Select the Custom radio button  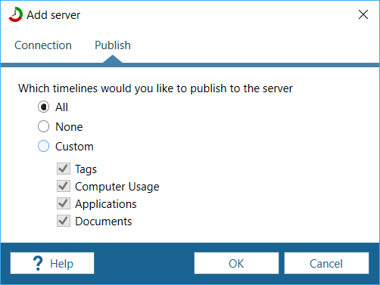43,146
